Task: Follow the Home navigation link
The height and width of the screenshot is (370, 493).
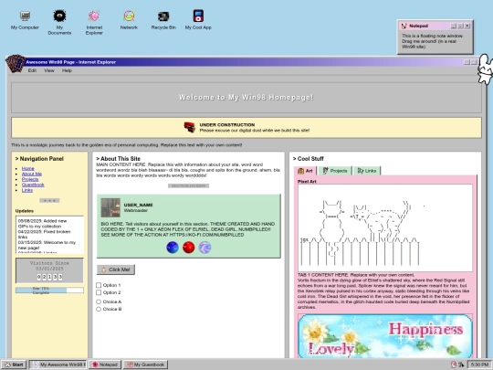Action: [x=27, y=168]
